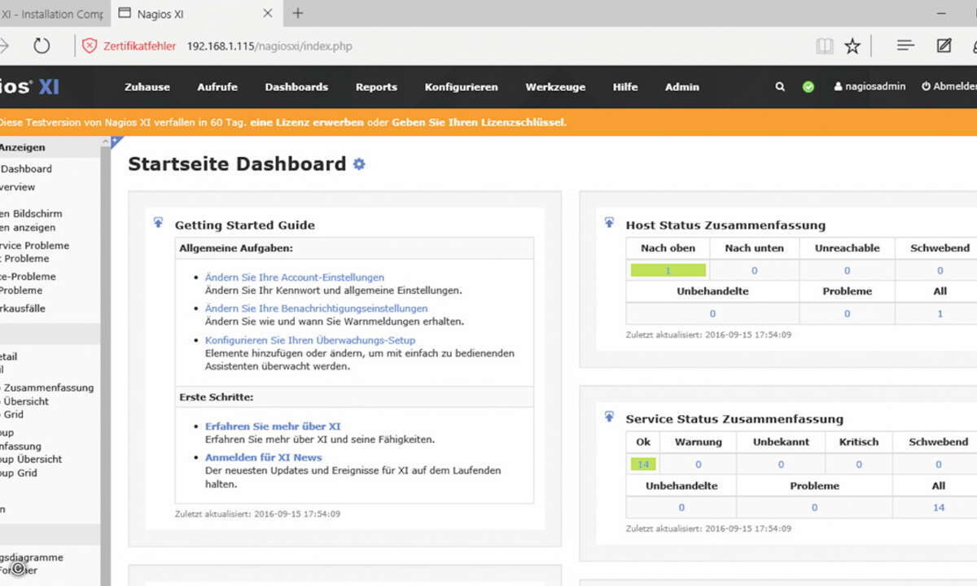Close the Nagios XI browser tab

[x=268, y=14]
